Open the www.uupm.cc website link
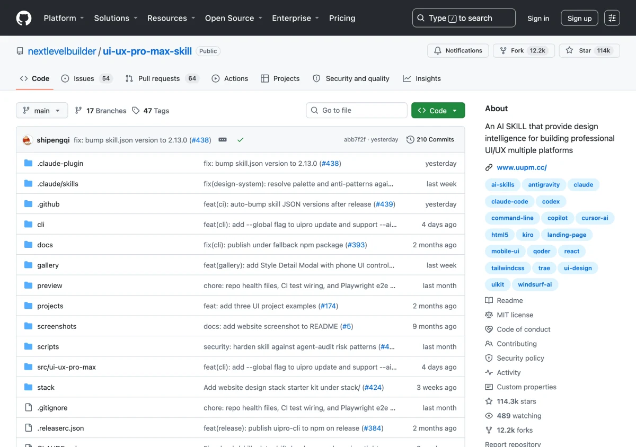 (x=522, y=167)
